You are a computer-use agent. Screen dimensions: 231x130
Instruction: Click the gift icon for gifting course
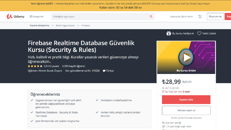click(x=169, y=34)
